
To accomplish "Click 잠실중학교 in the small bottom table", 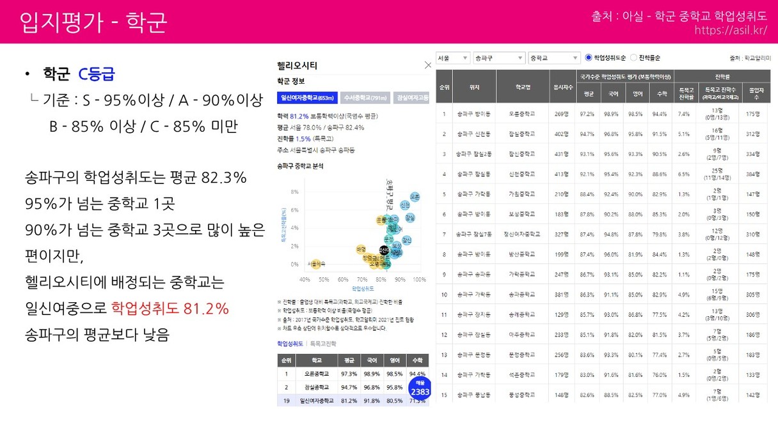I will (316, 387).
